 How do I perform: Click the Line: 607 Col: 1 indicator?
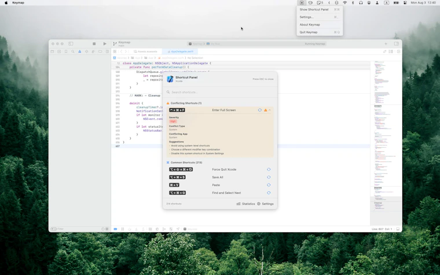pos(382,229)
